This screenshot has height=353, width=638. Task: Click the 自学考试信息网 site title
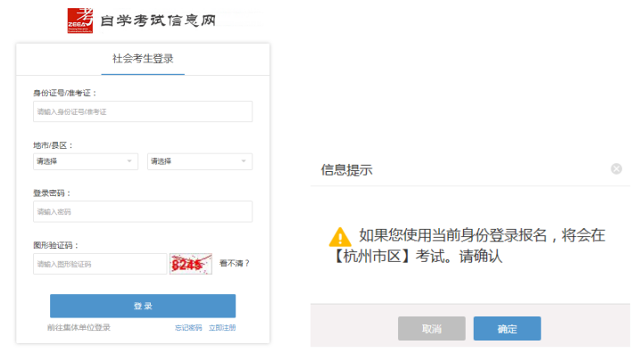click(158, 21)
